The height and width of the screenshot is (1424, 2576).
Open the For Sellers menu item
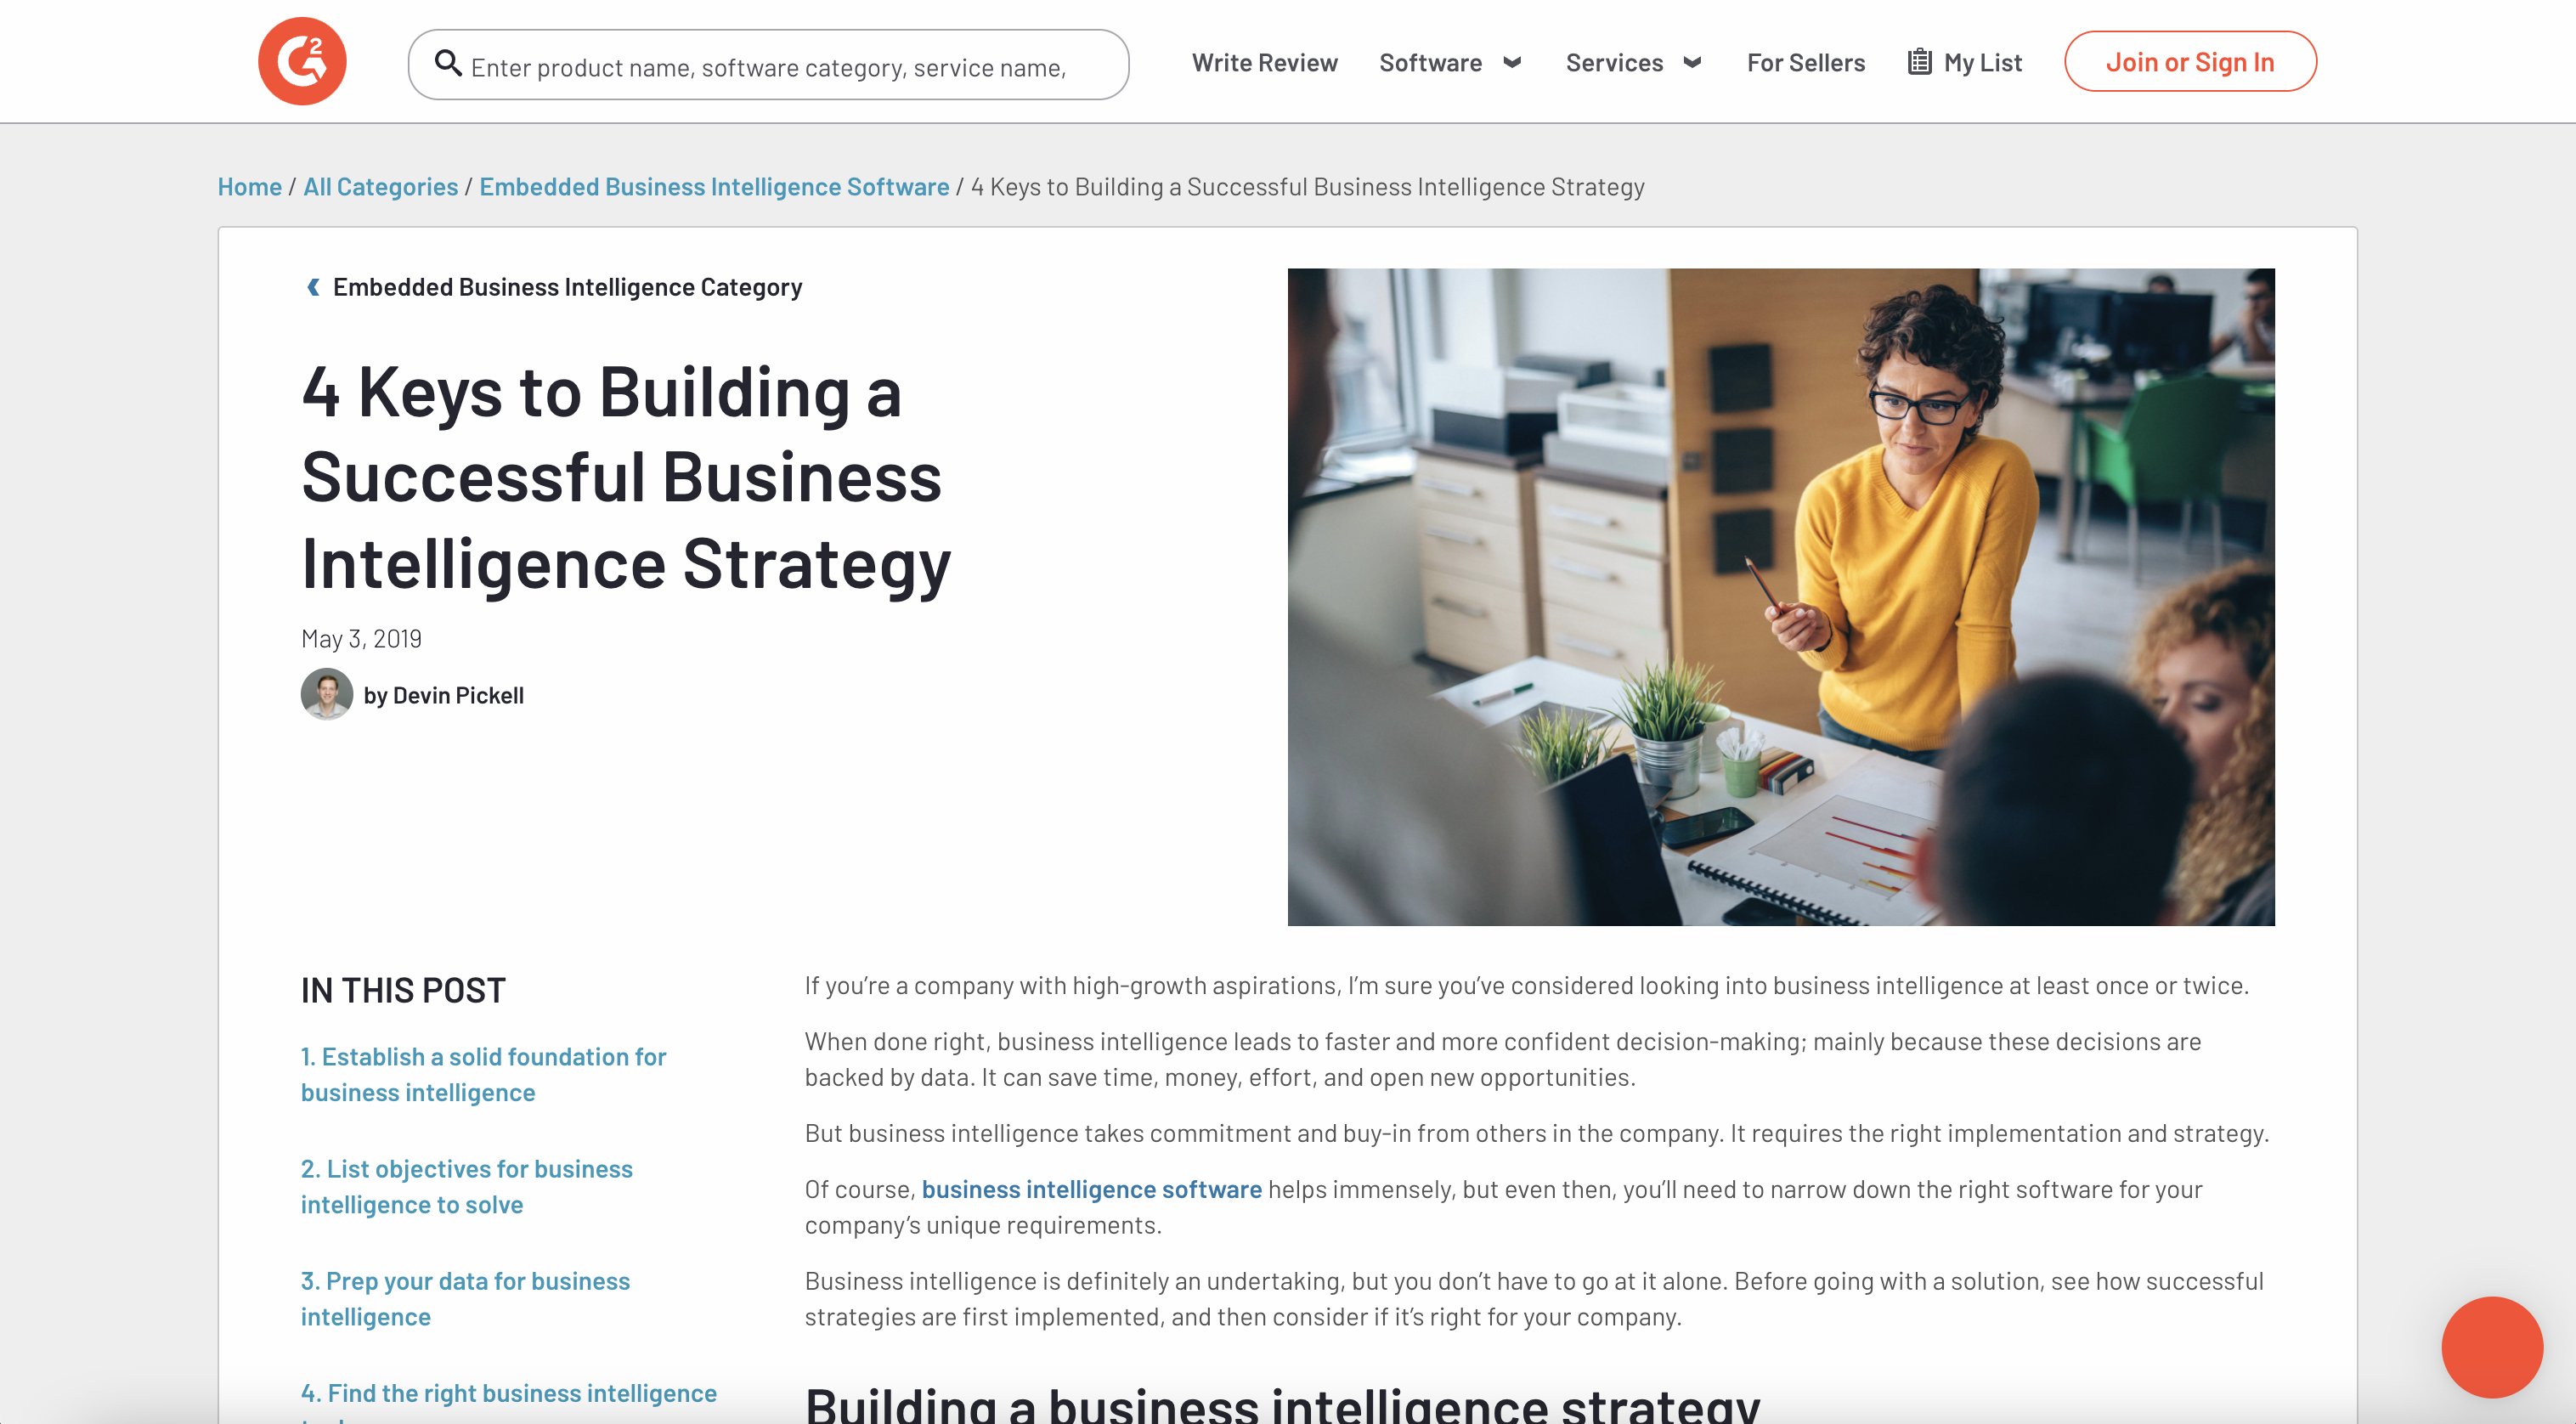coord(1805,62)
